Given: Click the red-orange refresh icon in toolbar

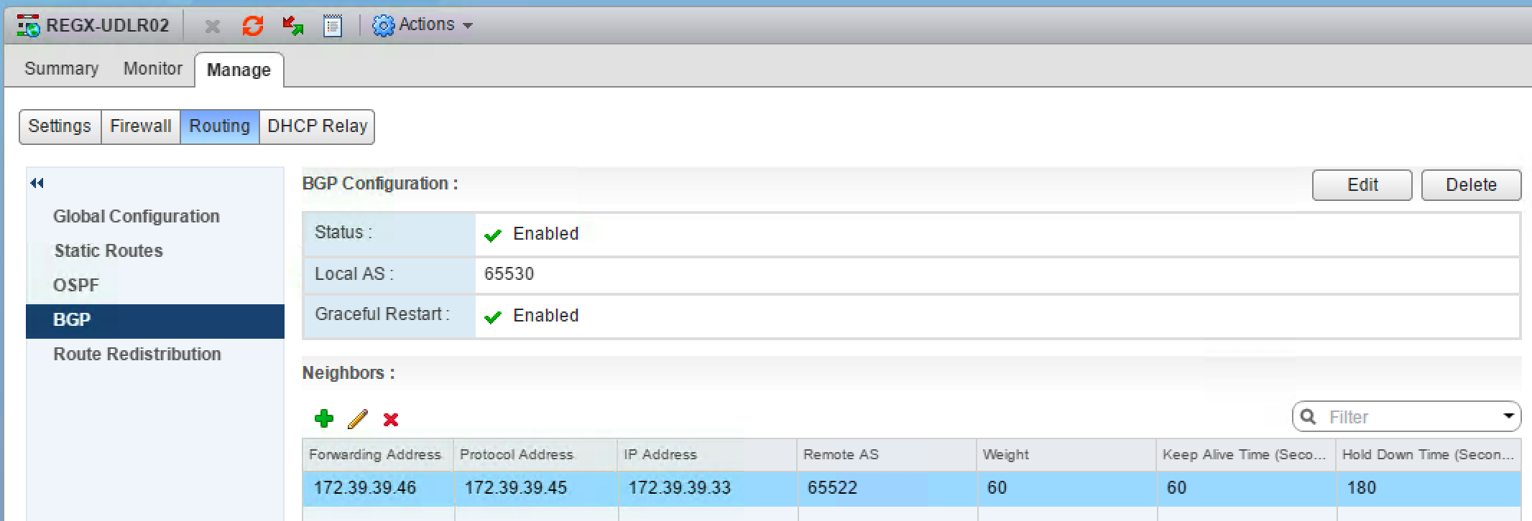Looking at the screenshot, I should coord(252,27).
